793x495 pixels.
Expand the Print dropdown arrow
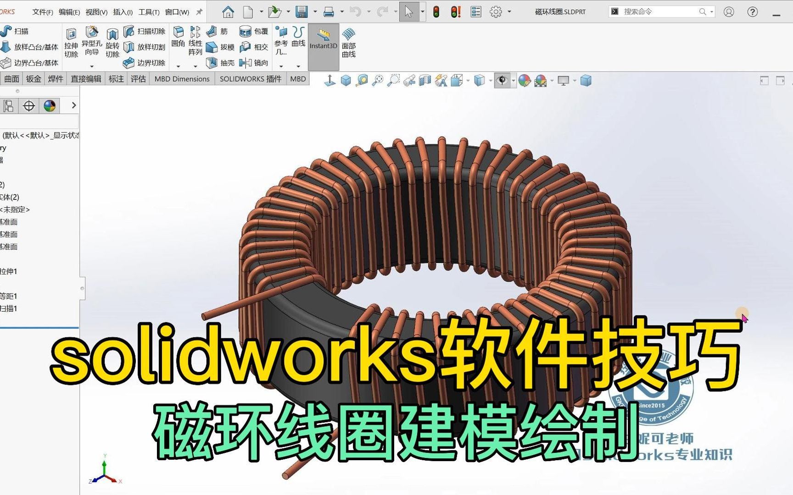[342, 12]
